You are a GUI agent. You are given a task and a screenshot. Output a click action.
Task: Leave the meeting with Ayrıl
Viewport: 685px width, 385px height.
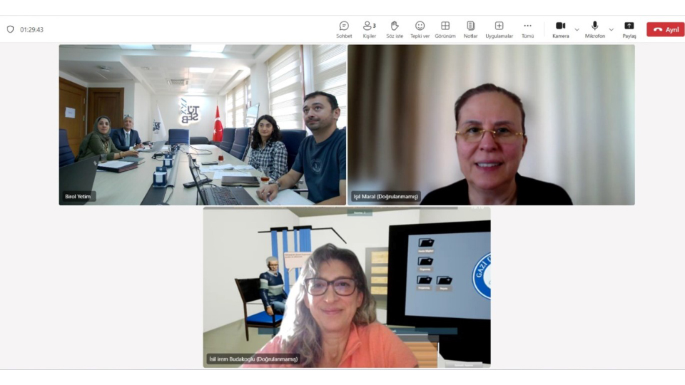click(665, 30)
